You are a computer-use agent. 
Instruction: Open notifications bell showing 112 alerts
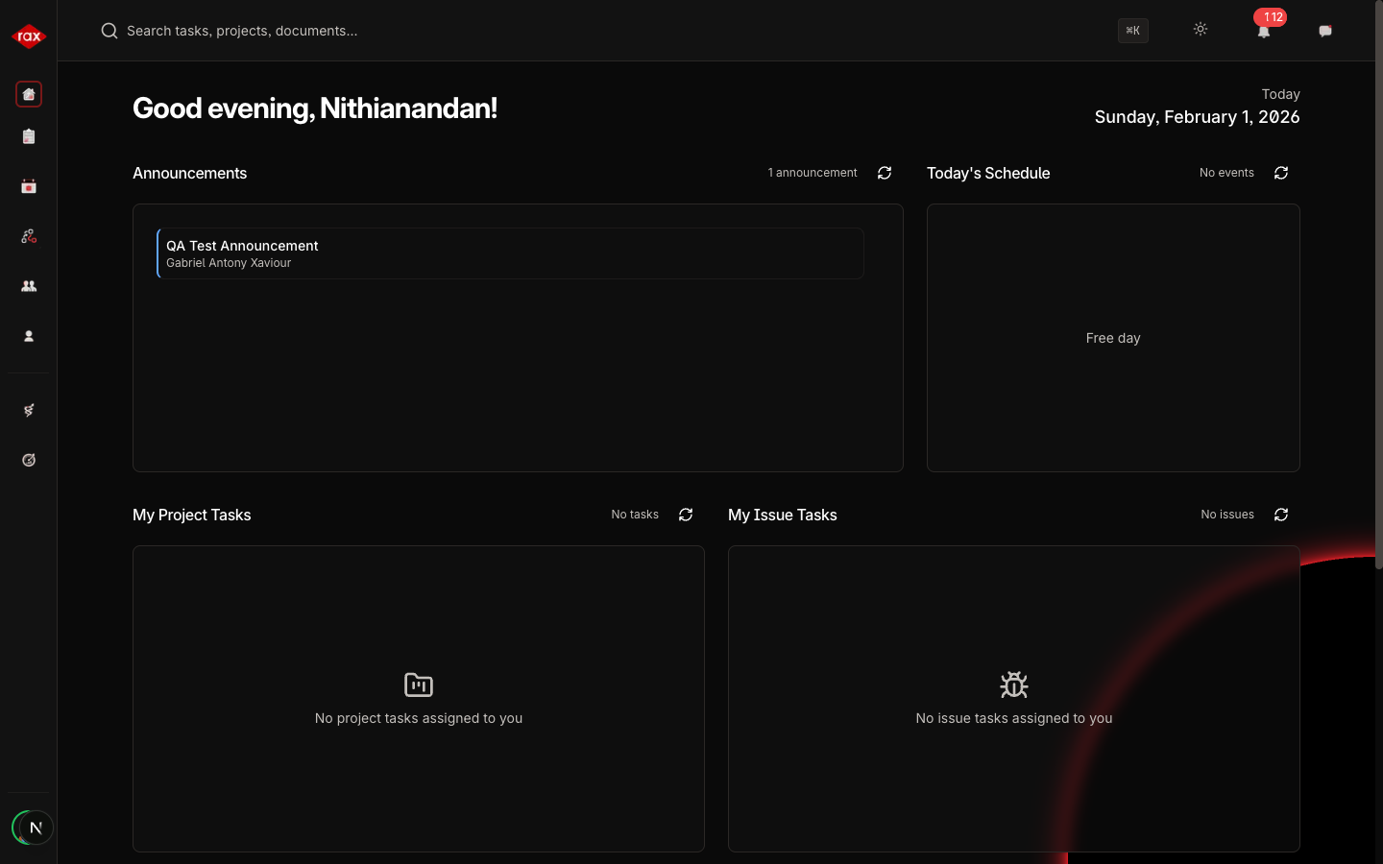pos(1264,32)
